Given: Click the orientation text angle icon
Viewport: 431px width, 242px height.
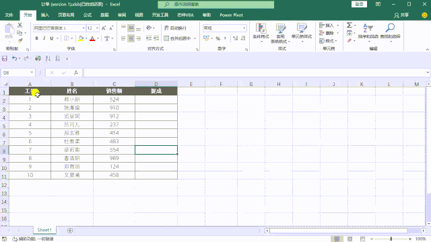Looking at the screenshot, I should coord(149,28).
